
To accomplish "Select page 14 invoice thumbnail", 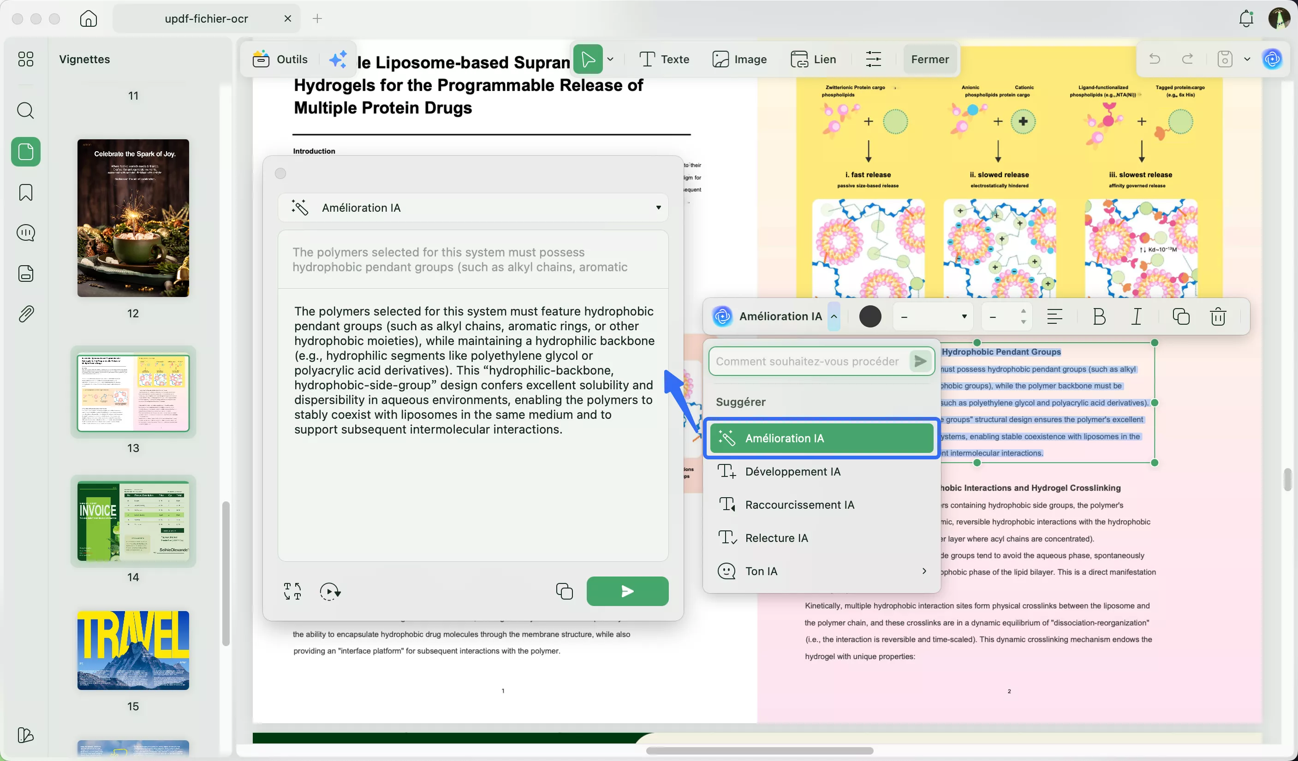I will pyautogui.click(x=133, y=521).
